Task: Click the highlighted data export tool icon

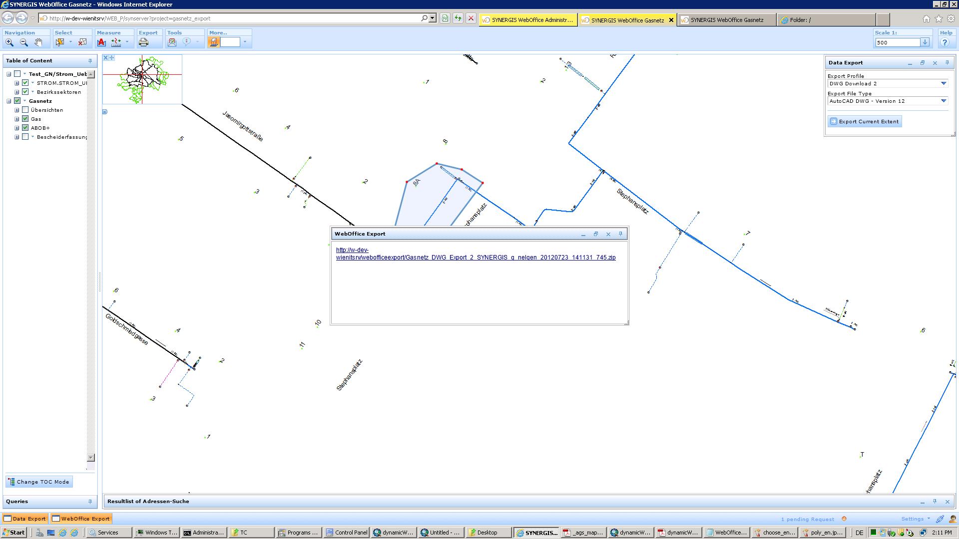Action: [x=214, y=42]
